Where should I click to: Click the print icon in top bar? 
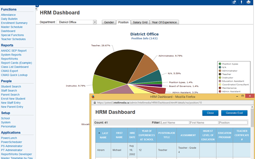(248, 2)
